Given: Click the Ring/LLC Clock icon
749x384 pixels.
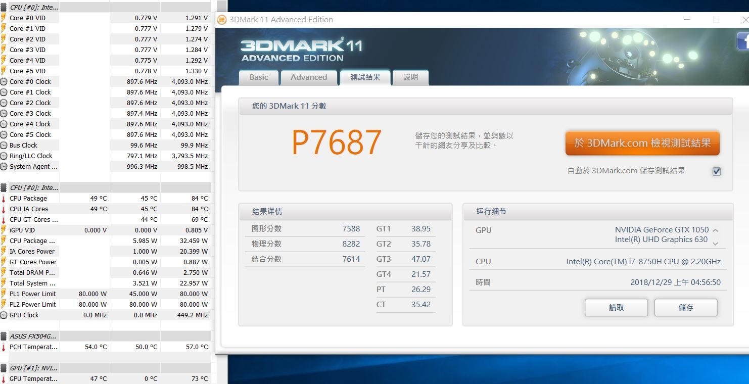Looking at the screenshot, I should 4,156.
